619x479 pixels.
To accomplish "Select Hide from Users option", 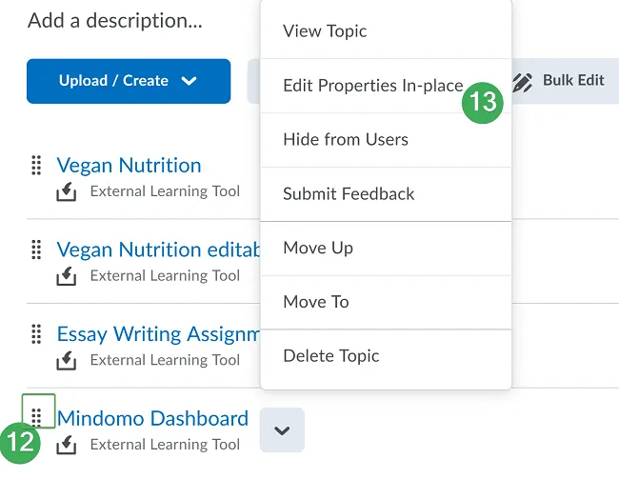I will pos(346,140).
